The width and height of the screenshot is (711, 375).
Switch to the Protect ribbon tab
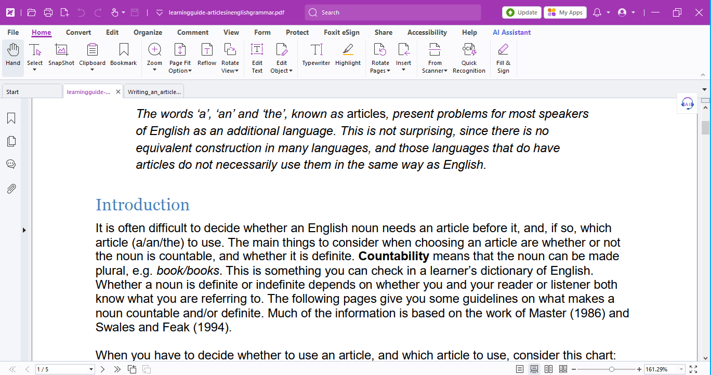[x=297, y=32]
